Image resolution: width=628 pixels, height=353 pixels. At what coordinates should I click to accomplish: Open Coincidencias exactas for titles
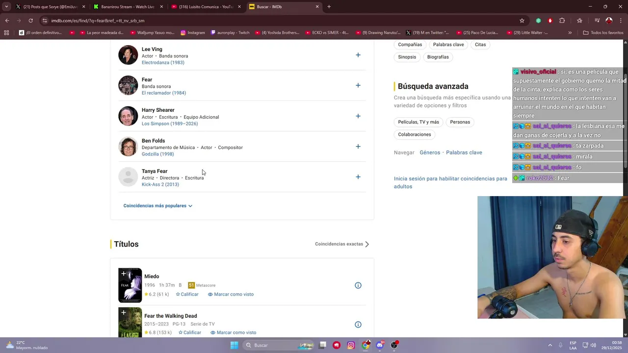(342, 244)
